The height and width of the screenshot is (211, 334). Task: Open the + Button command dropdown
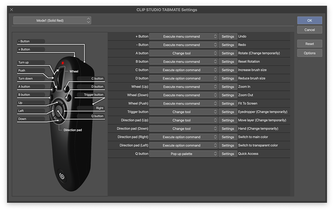click(183, 36)
